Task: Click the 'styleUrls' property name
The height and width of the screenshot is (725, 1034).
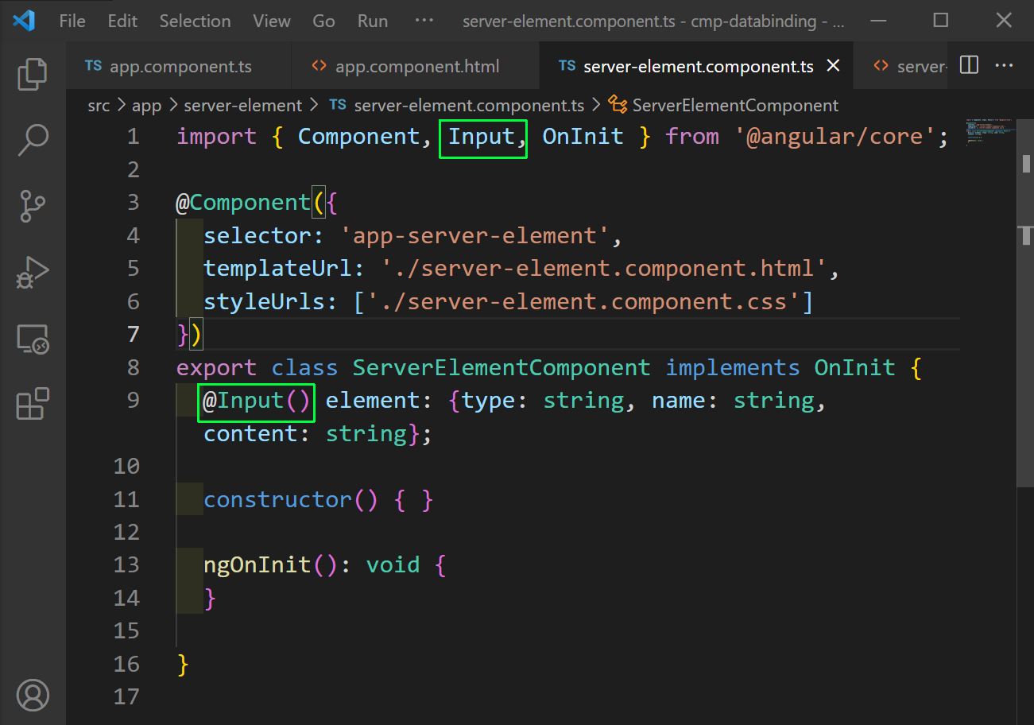Action: pyautogui.click(x=264, y=302)
